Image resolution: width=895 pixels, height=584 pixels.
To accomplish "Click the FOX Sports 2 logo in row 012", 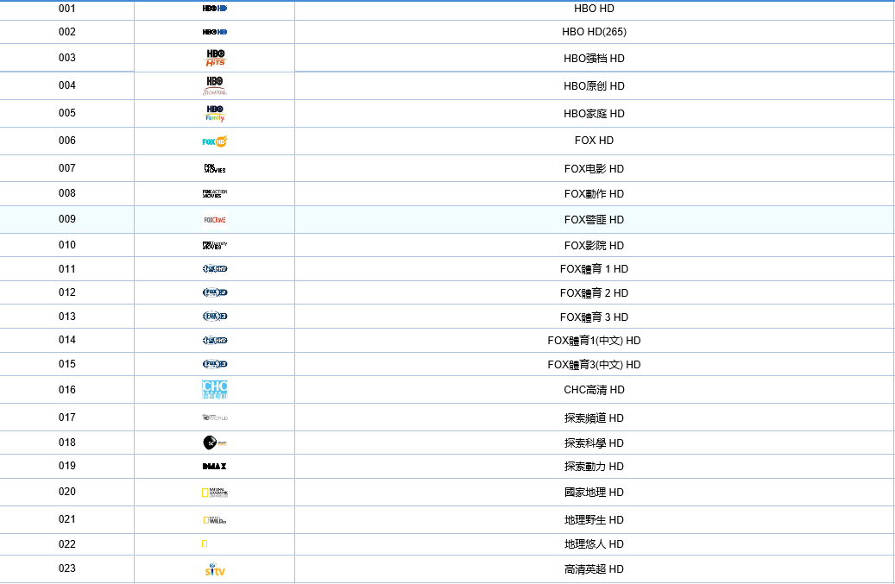I will click(215, 292).
